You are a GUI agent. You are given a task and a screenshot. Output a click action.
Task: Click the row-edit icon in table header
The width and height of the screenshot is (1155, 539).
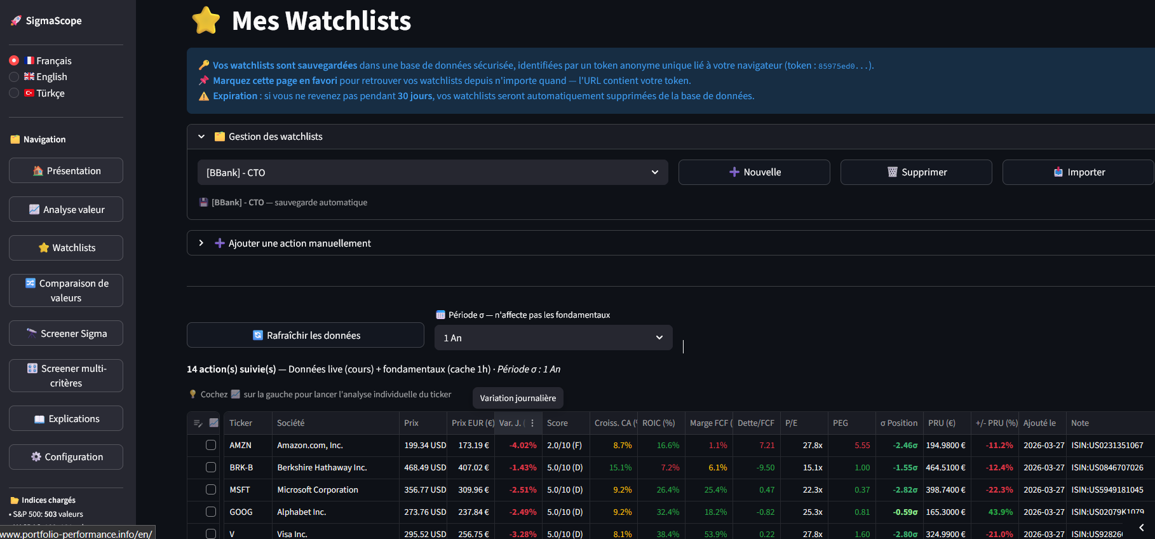(198, 423)
